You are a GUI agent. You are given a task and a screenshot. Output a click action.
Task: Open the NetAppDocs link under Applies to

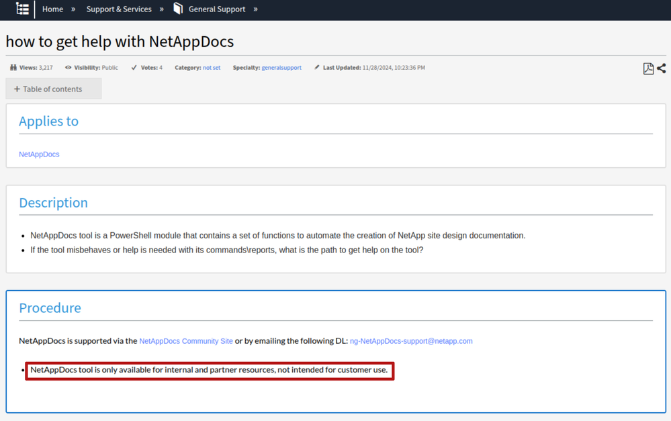point(39,154)
